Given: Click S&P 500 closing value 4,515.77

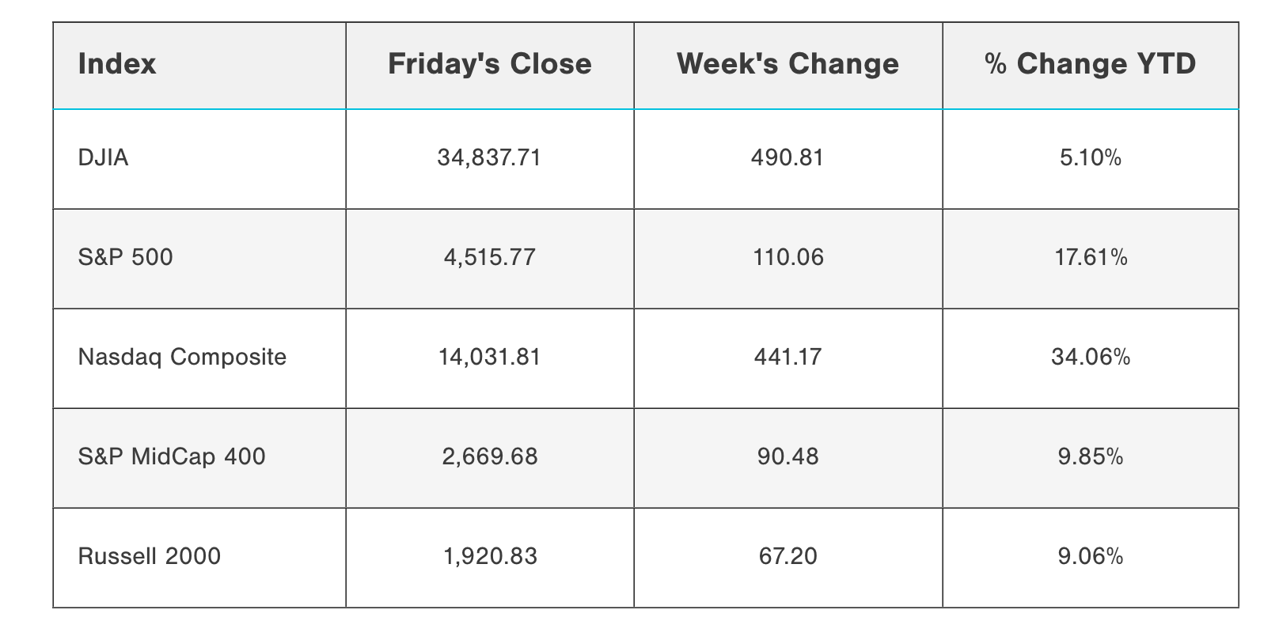Looking at the screenshot, I should pyautogui.click(x=489, y=257).
